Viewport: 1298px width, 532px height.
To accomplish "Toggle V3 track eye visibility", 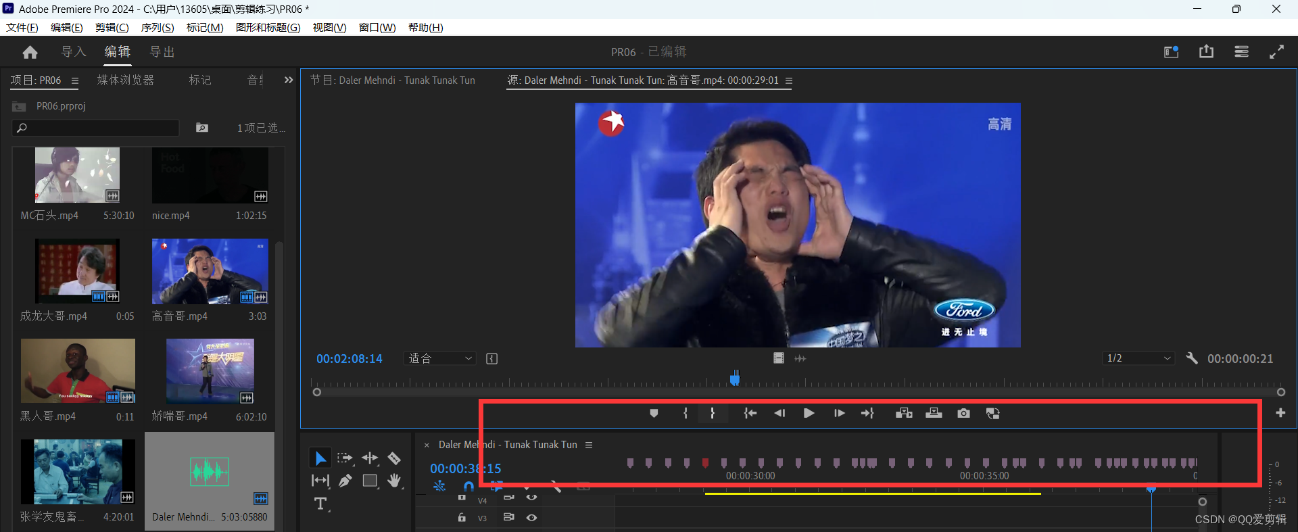I will click(532, 518).
